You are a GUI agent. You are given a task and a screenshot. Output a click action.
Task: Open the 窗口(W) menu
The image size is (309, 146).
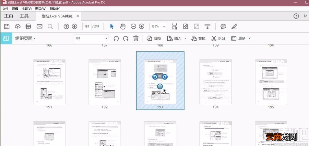point(41,9)
